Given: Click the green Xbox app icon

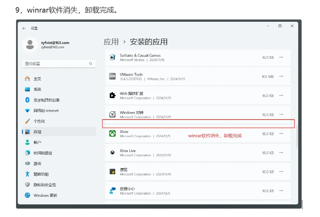Looking at the screenshot, I should click(x=113, y=134).
